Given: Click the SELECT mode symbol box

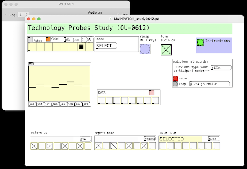Looking at the screenshot, I should point(107,46).
